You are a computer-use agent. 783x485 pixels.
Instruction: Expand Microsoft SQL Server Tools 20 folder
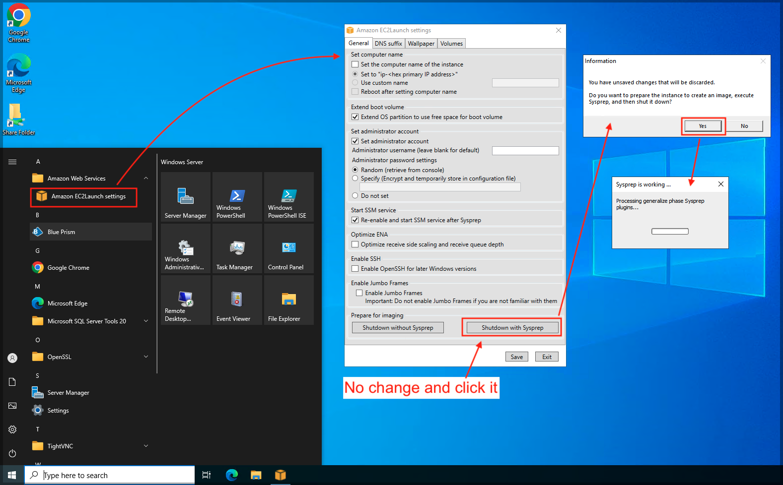146,321
